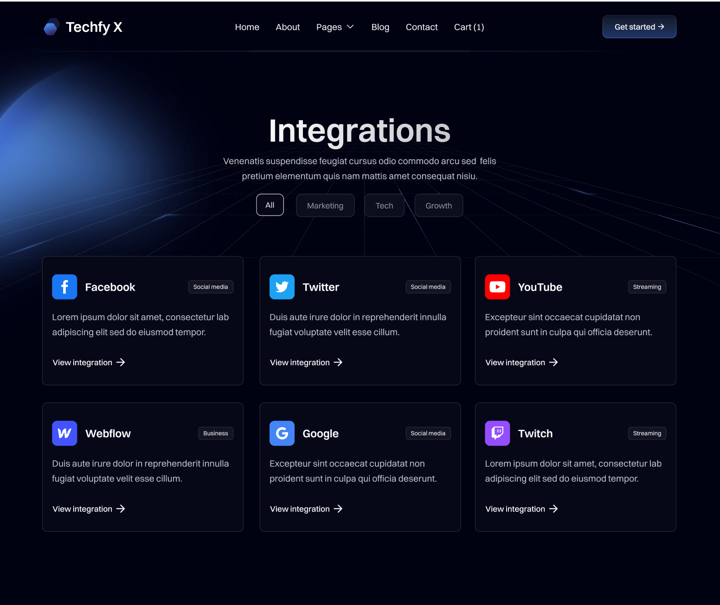The height and width of the screenshot is (605, 720).
Task: Click the YouTube card description text
Action: (568, 325)
